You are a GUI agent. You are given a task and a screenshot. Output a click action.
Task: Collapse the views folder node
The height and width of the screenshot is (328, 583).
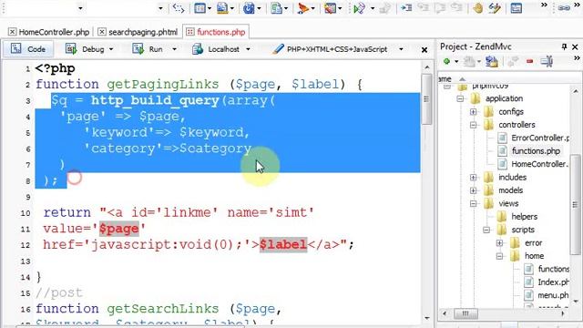pyautogui.click(x=473, y=203)
